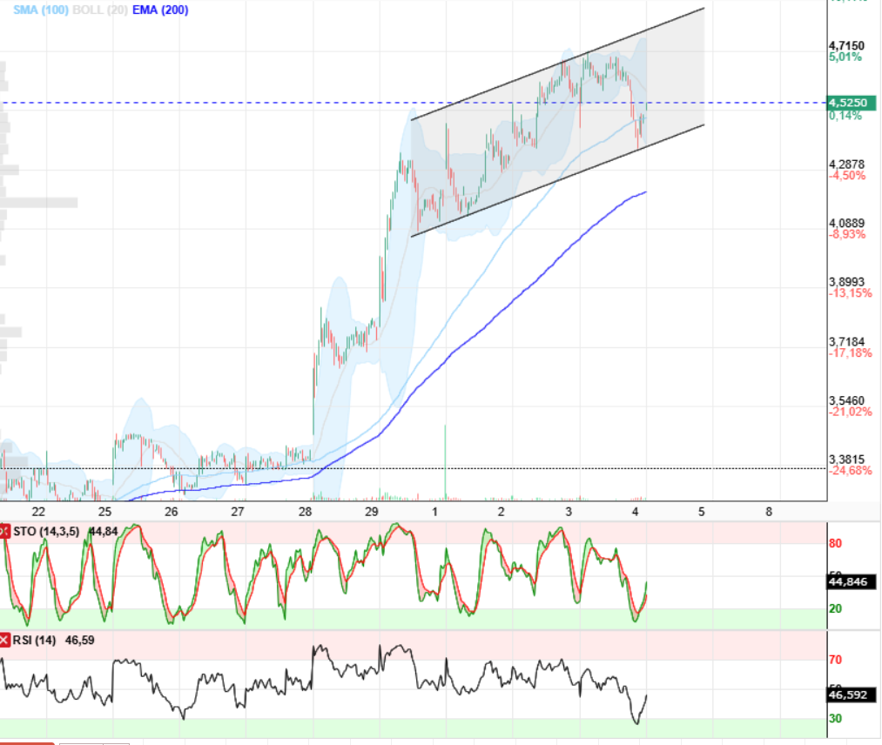The height and width of the screenshot is (745, 882).
Task: Click the RSI (14) indicator title
Action: coord(34,640)
